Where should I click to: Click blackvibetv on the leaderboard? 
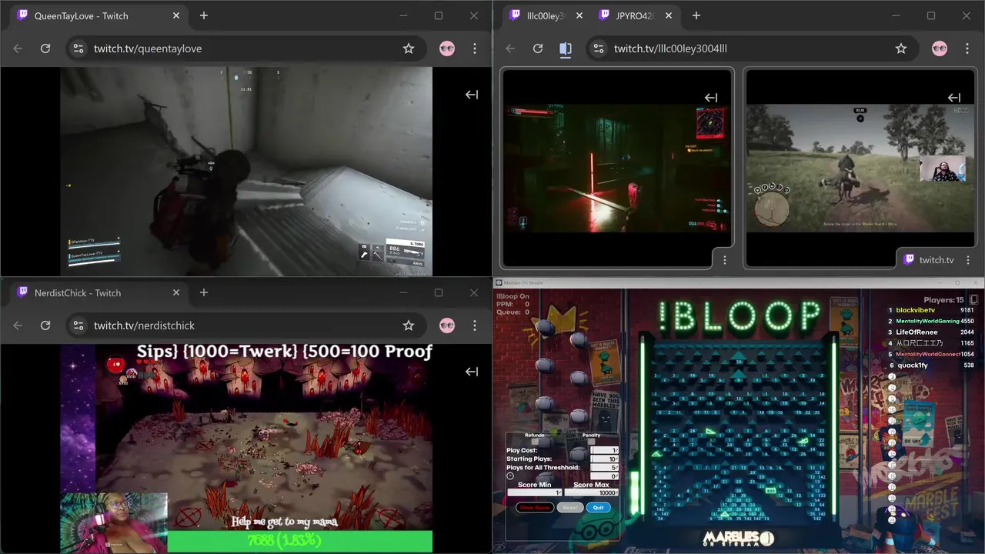(x=917, y=310)
